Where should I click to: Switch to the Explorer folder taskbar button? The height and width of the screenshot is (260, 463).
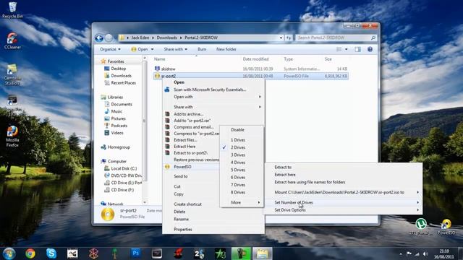(x=262, y=253)
